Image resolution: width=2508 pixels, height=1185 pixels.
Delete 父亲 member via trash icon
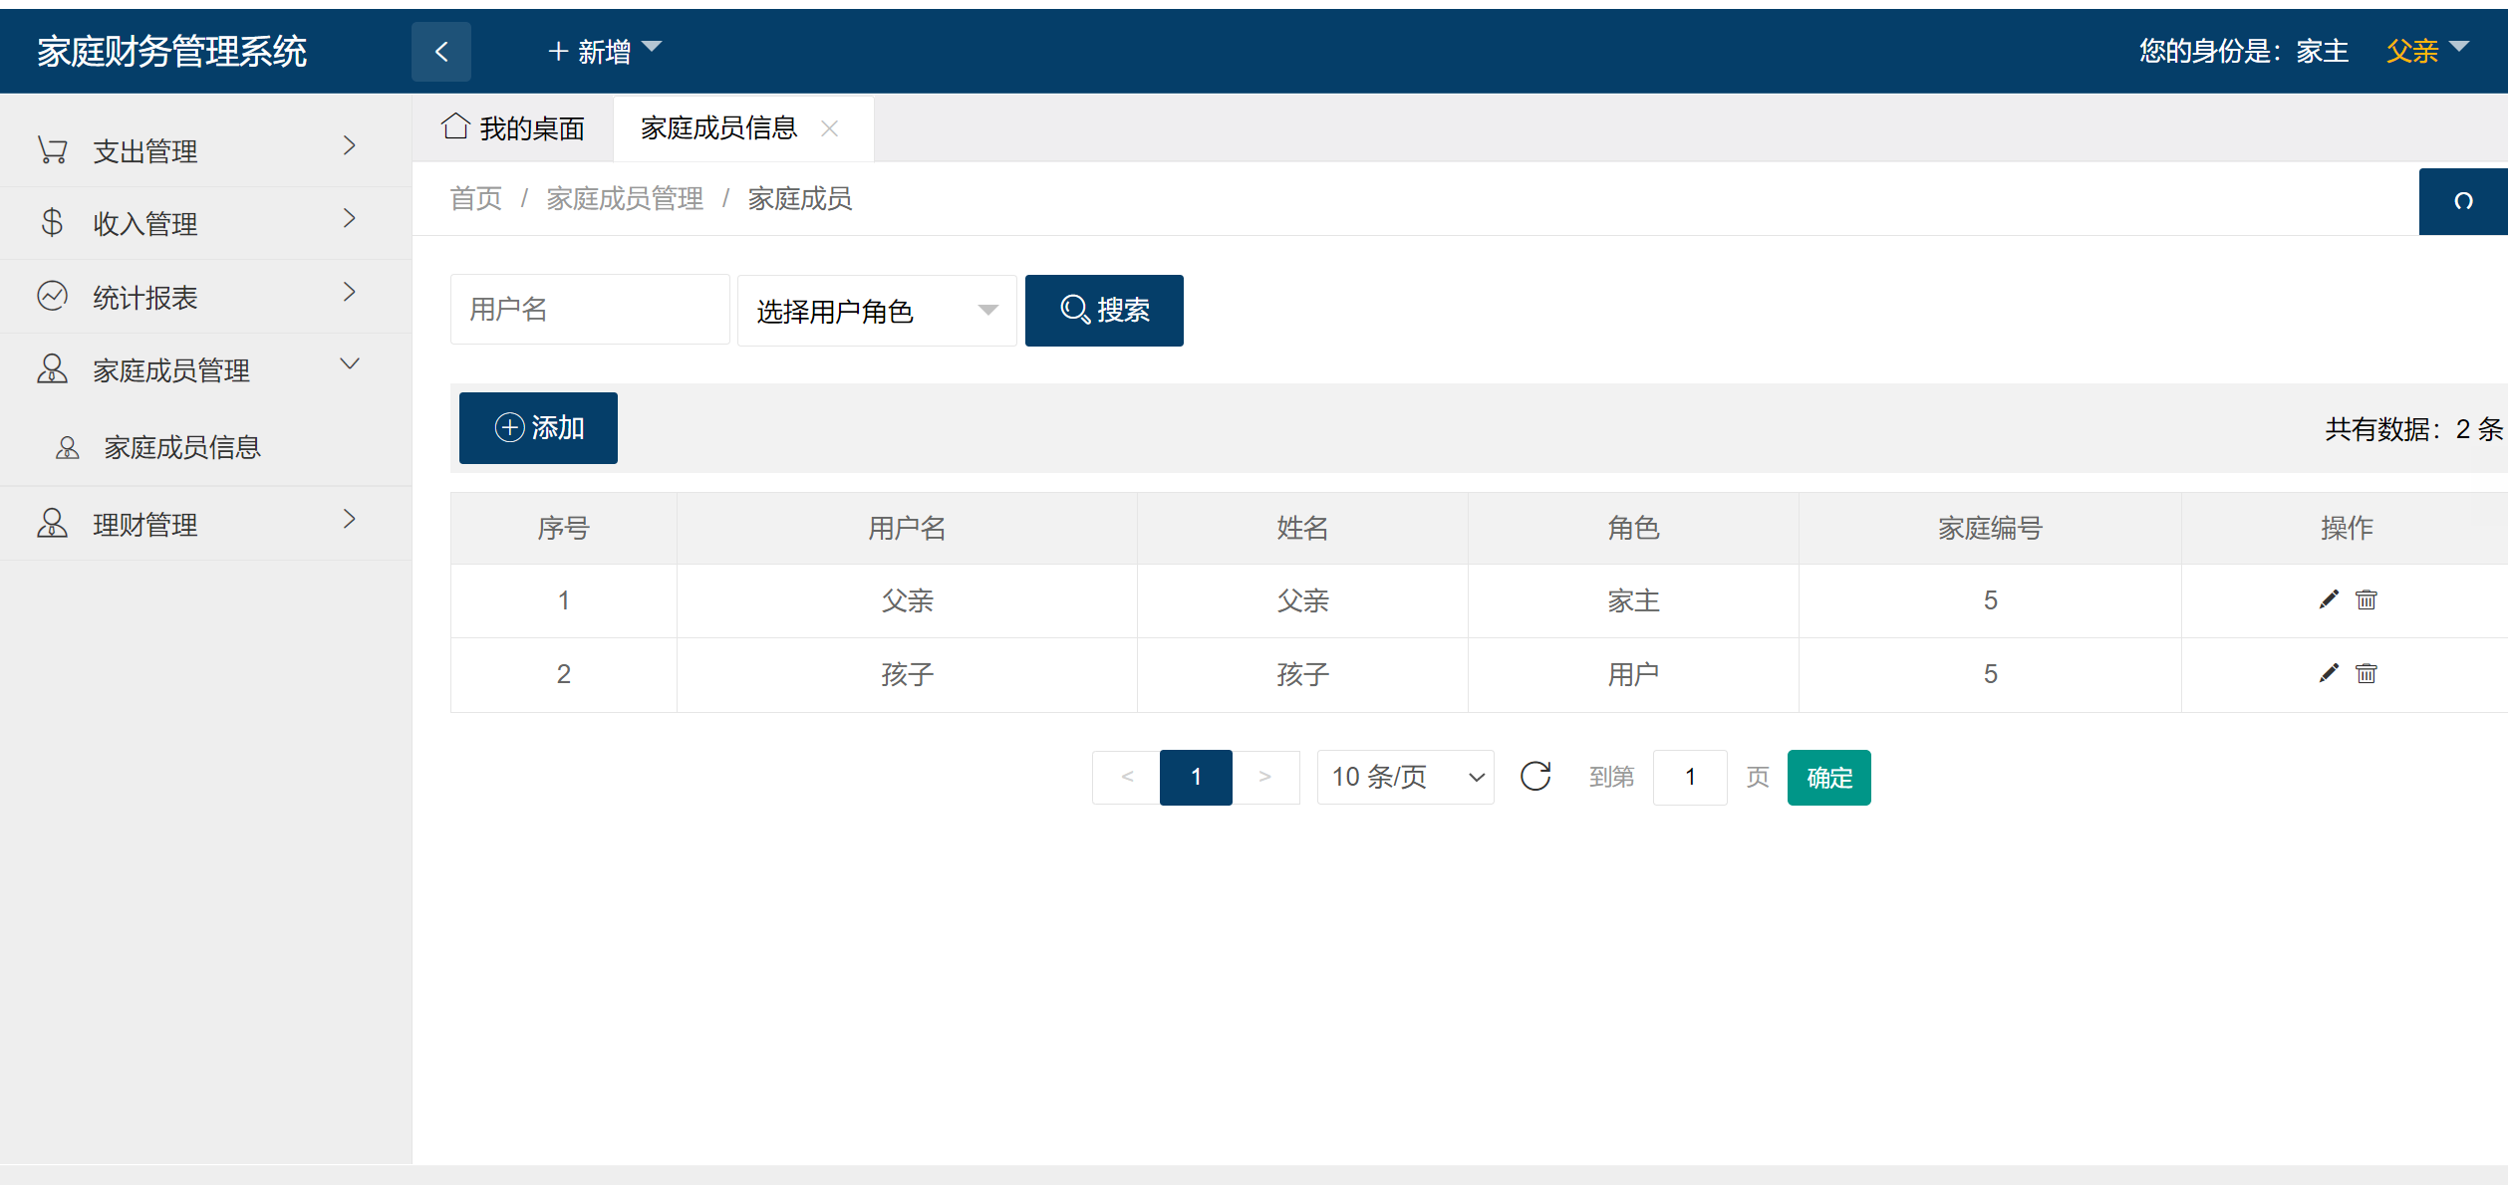pos(2366,599)
